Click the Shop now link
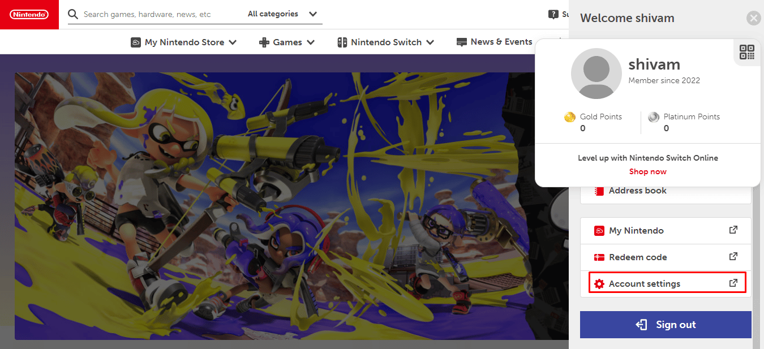764x349 pixels. pyautogui.click(x=648, y=172)
